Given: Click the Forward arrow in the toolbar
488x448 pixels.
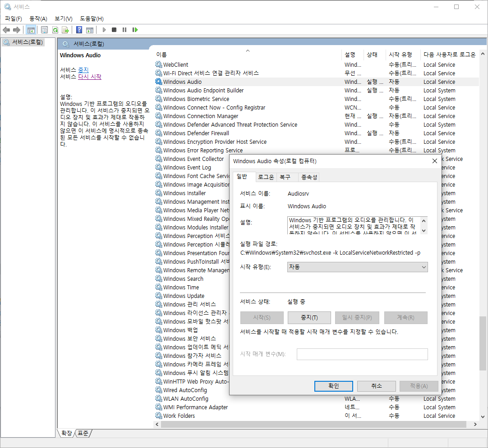Looking at the screenshot, I should click(x=17, y=30).
